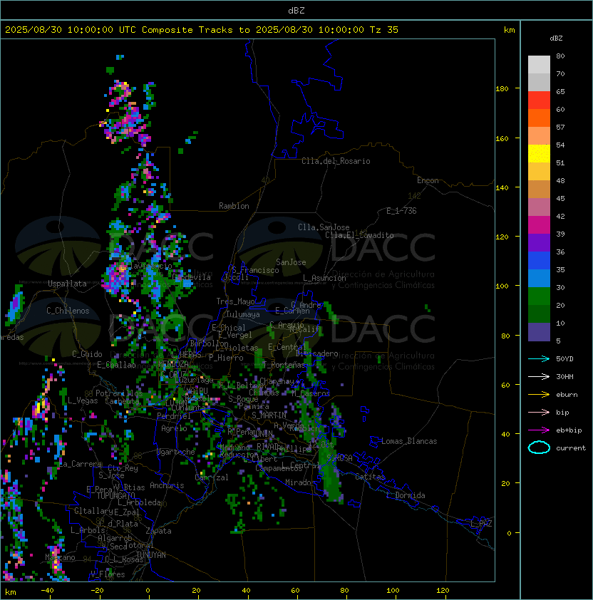The width and height of the screenshot is (593, 600).
Task: Click the 'C_Guido' place label
Action: (x=87, y=354)
